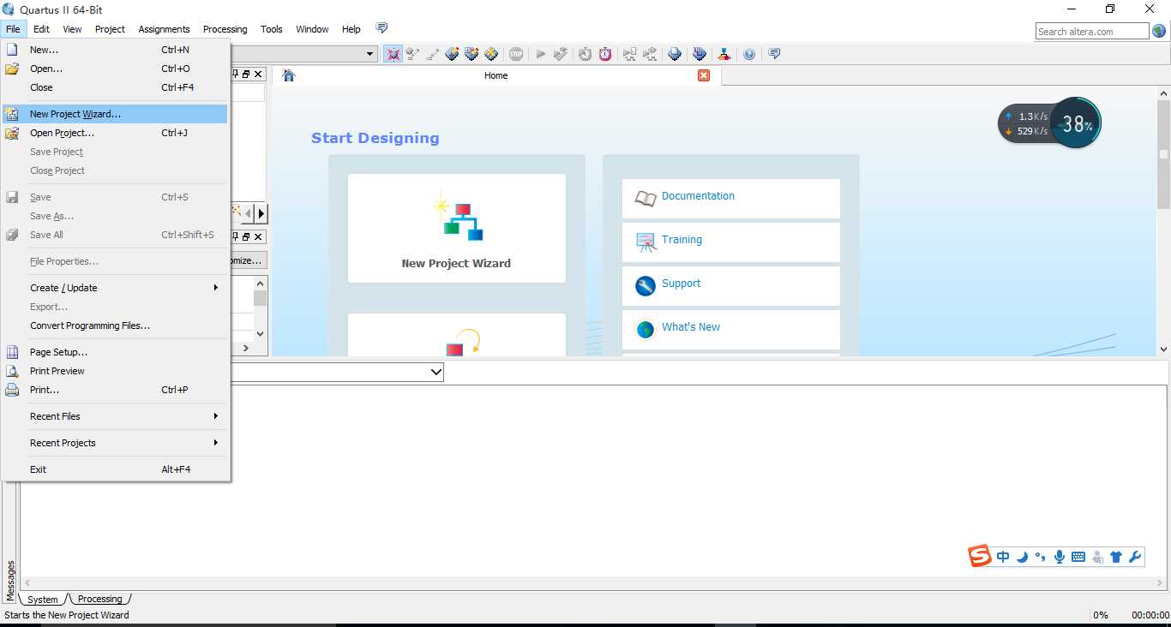Image resolution: width=1171 pixels, height=627 pixels.
Task: Select Print... menu entry
Action: (116, 390)
